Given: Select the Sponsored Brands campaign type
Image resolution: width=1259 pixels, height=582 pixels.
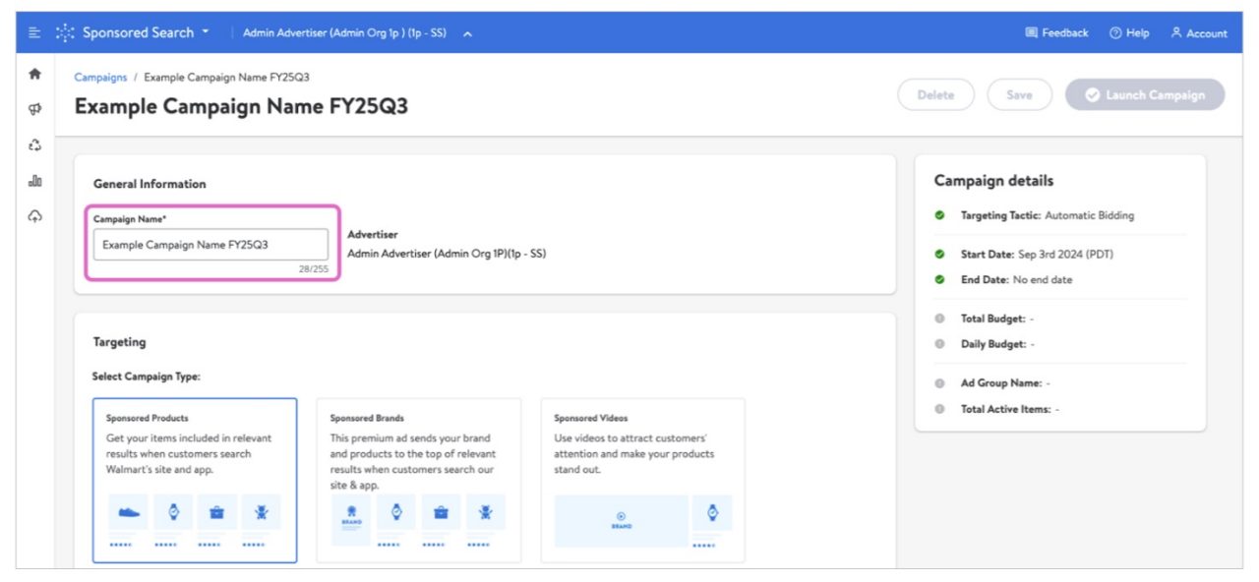Looking at the screenshot, I should pyautogui.click(x=418, y=480).
